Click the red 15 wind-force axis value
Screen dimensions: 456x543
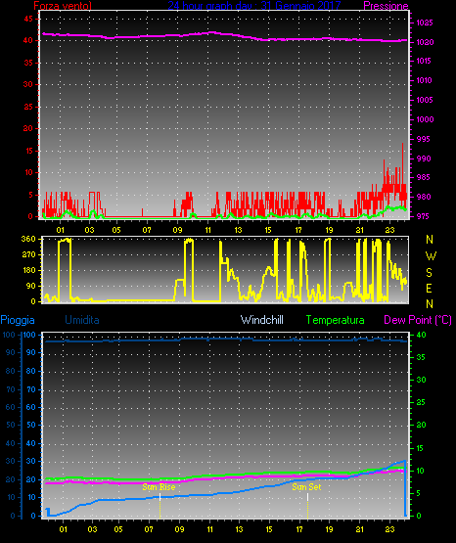click(28, 151)
